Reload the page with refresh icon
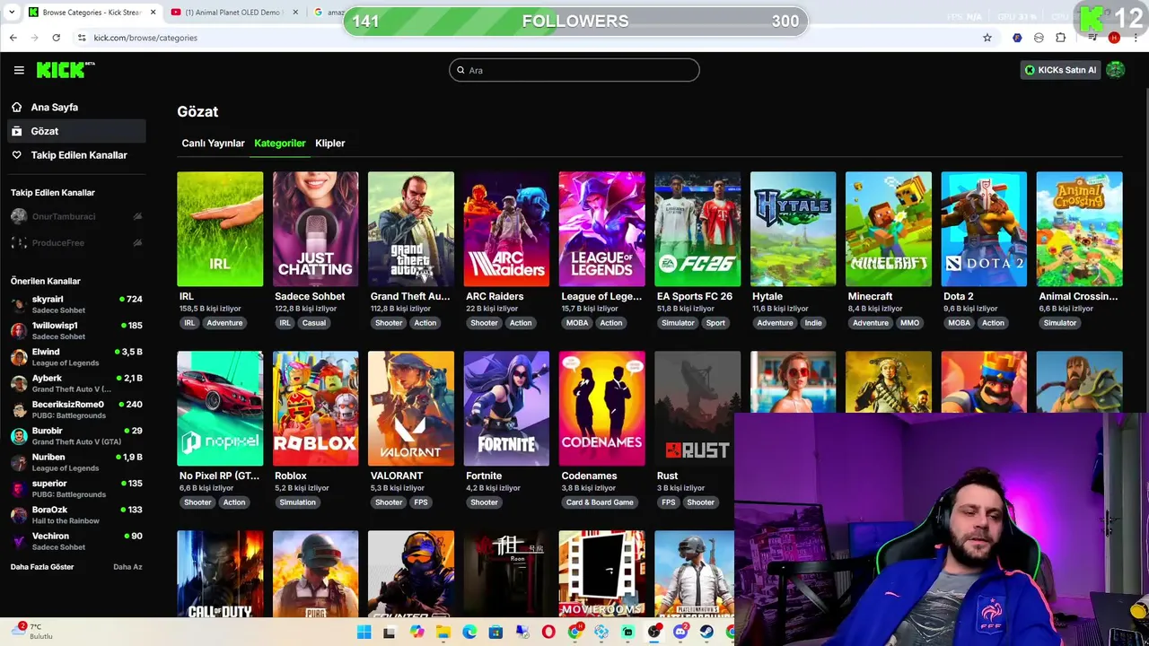 (56, 38)
